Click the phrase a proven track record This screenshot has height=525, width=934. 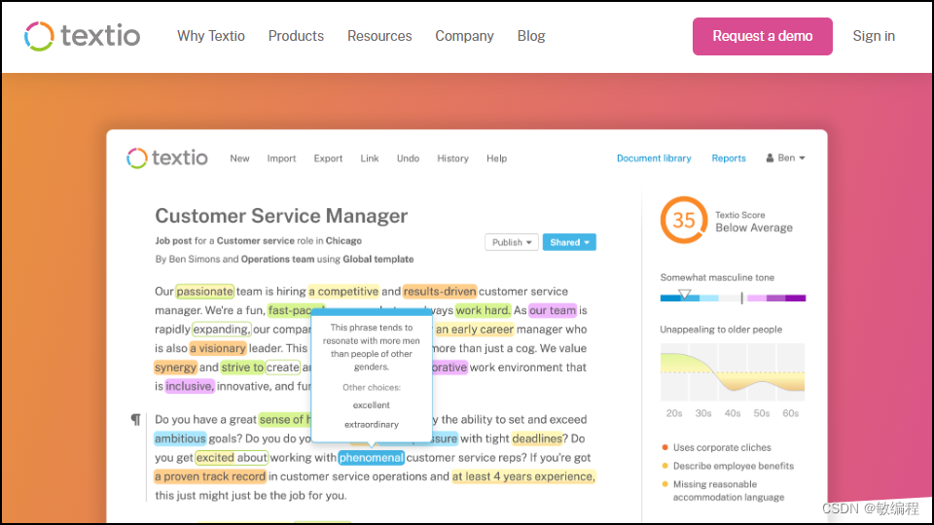(x=210, y=476)
